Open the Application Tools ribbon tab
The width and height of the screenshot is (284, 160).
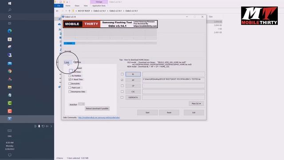(x=99, y=6)
